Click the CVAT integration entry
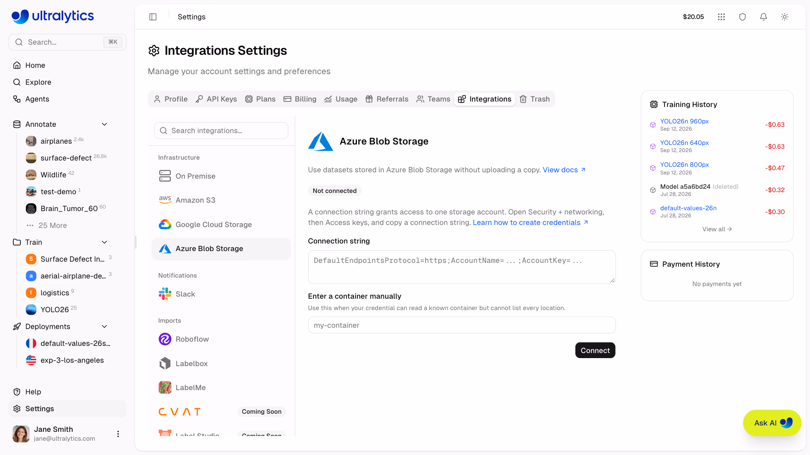 [x=221, y=412]
